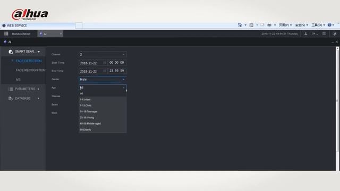Click the browser blue help icon
Image resolution: width=340 pixels, height=191 pixels.
tap(329, 25)
